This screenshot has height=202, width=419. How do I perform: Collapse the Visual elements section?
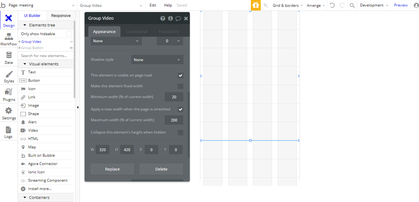(46, 64)
